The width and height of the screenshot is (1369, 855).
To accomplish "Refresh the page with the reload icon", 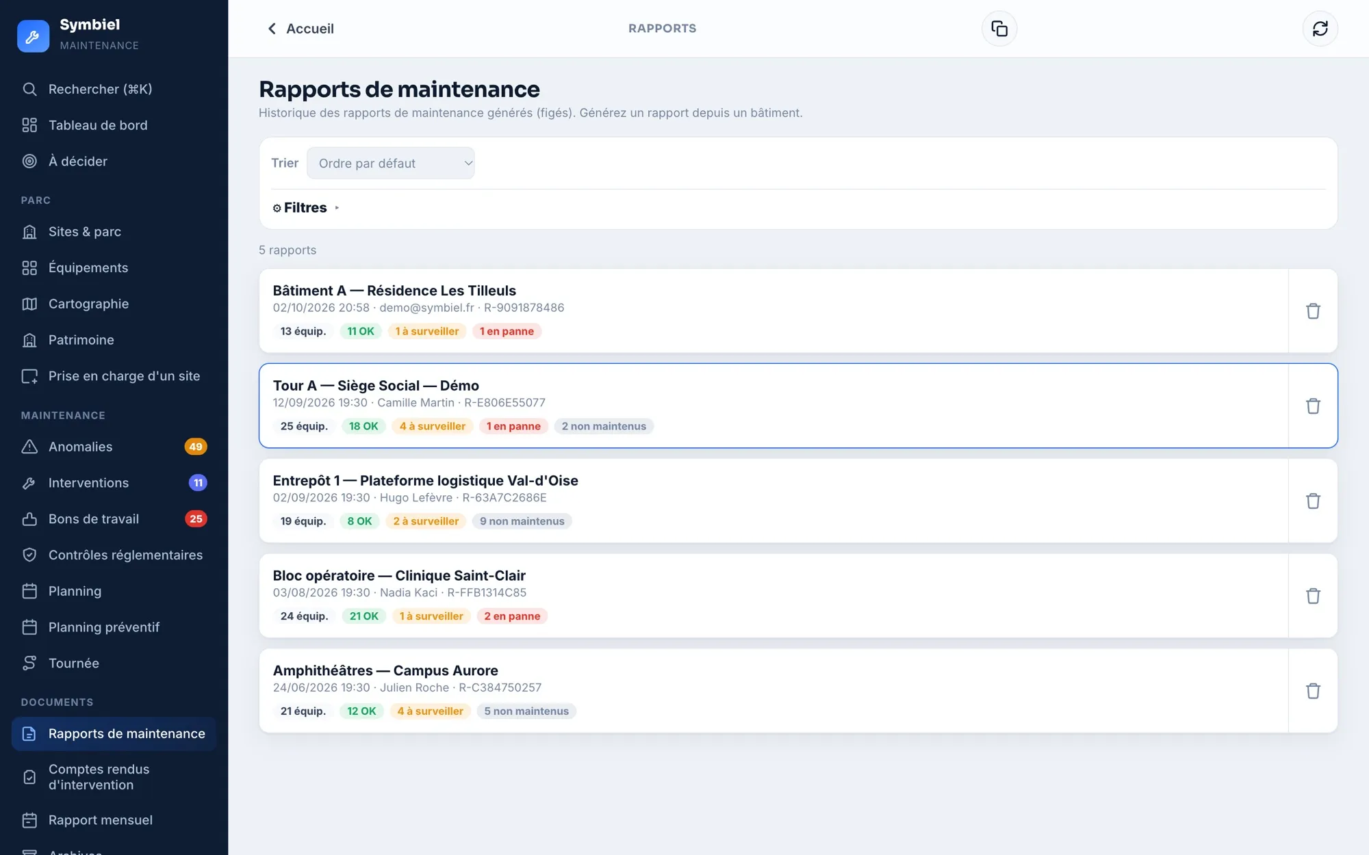I will 1320,29.
